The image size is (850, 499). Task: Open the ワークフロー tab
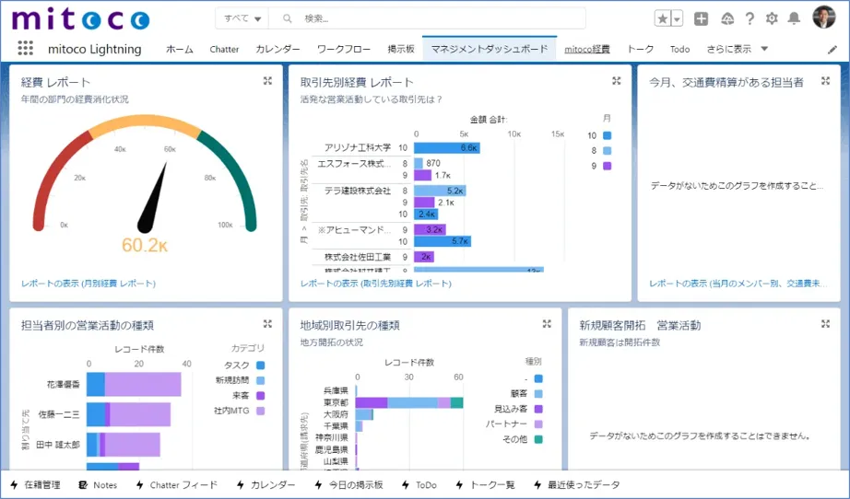pyautogui.click(x=344, y=49)
